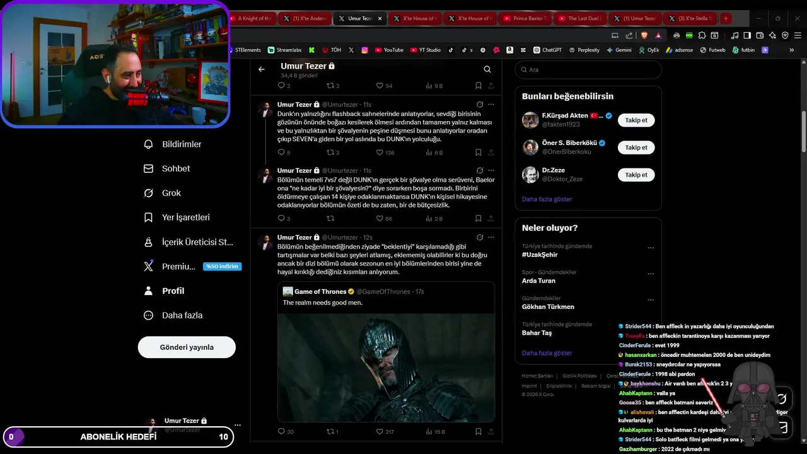Open Daha fazla in sidebar
The image size is (807, 454).
tap(173, 315)
